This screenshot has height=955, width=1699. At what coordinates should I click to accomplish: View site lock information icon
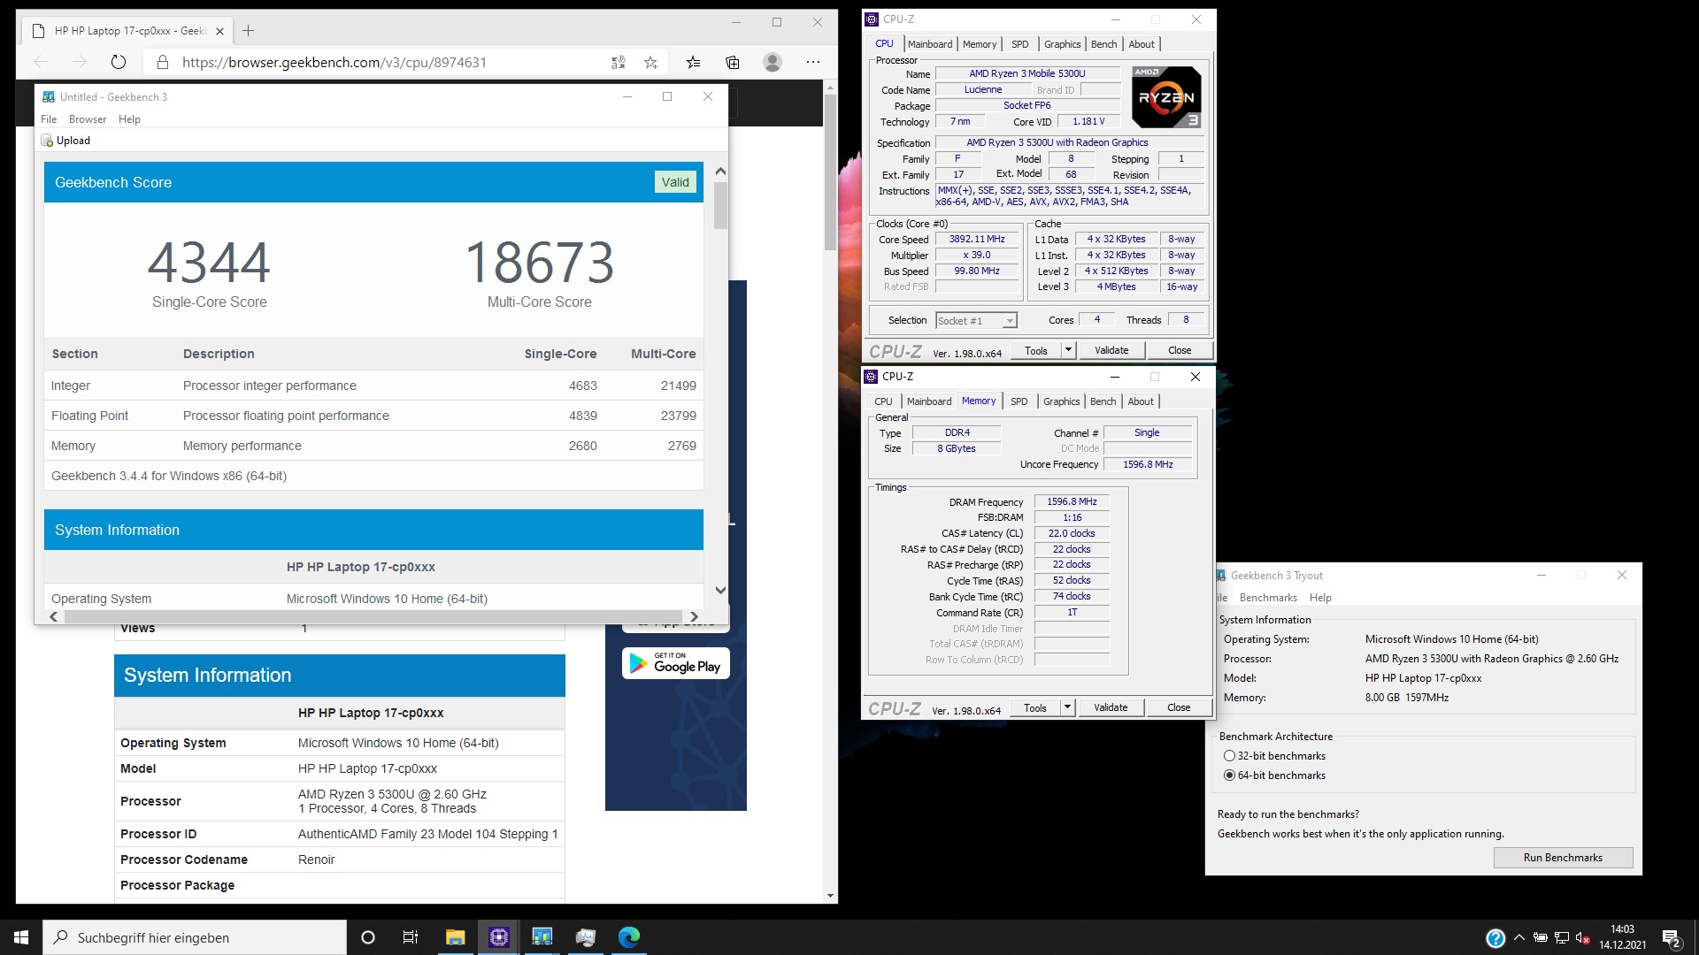pyautogui.click(x=162, y=62)
